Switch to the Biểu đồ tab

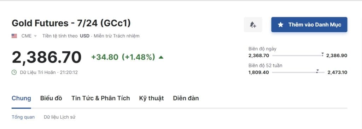(51, 98)
